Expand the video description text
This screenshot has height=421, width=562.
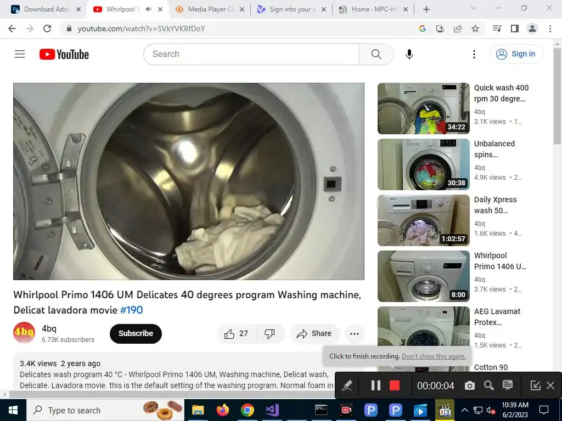(176, 380)
